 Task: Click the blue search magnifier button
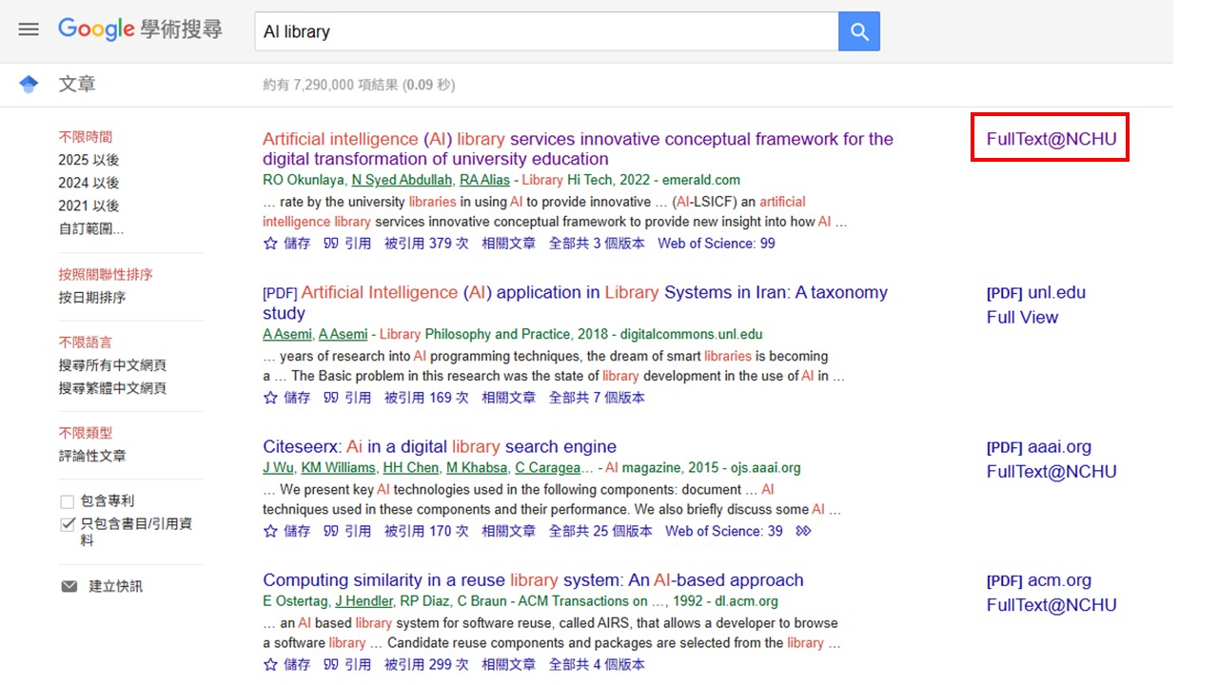click(x=859, y=31)
